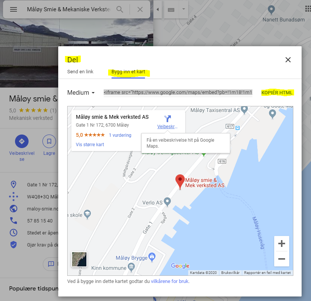Click the Verlo AS map pin
Screen dimensions: 311x301
(168, 202)
